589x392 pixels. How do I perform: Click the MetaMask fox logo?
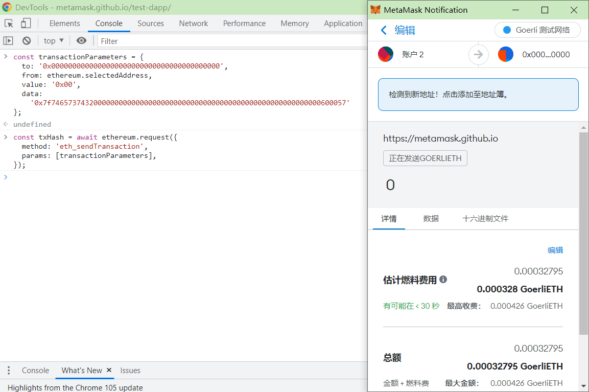pyautogui.click(x=378, y=10)
